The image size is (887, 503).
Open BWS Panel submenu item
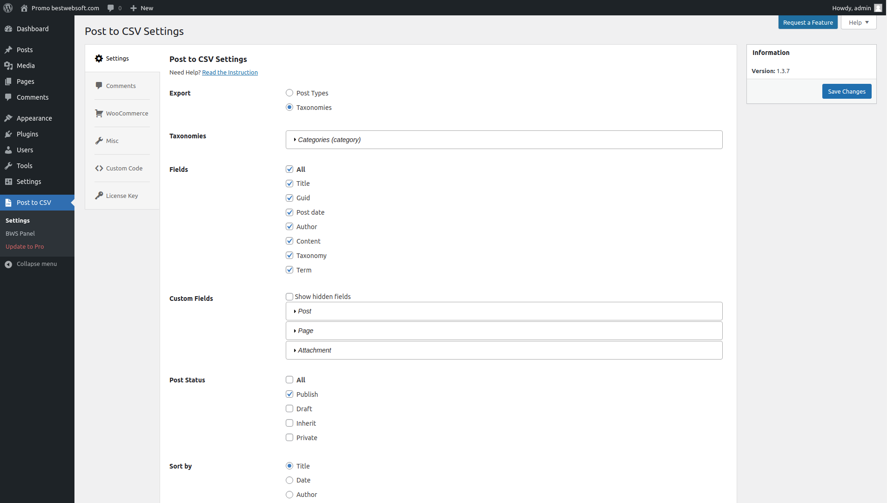20,233
